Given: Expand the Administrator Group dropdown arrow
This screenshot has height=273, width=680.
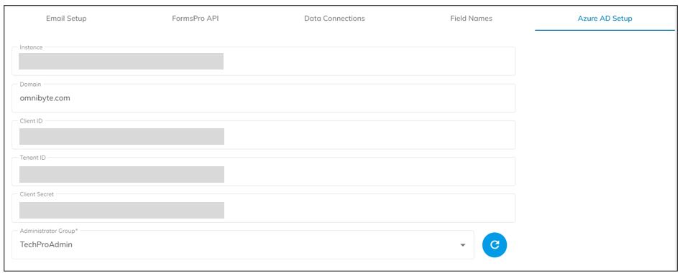Looking at the screenshot, I should point(463,245).
